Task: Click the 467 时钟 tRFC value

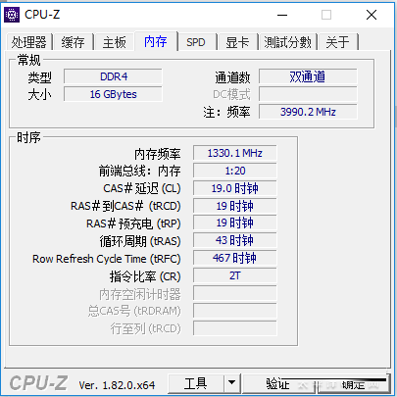Action: pos(235,258)
